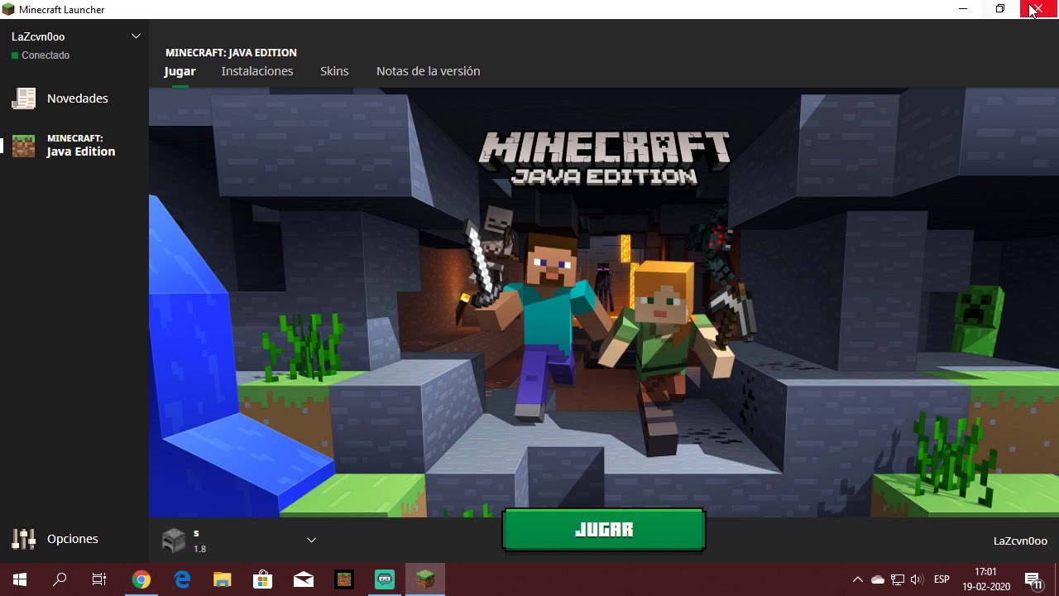1059x596 pixels.
Task: Click the ESP language indicator
Action: coord(942,579)
